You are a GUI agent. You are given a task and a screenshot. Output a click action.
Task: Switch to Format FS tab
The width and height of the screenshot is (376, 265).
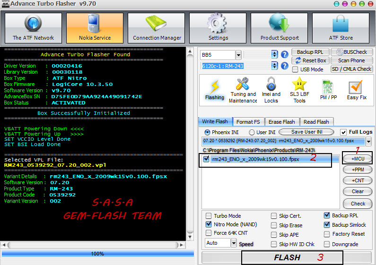pyautogui.click(x=248, y=122)
